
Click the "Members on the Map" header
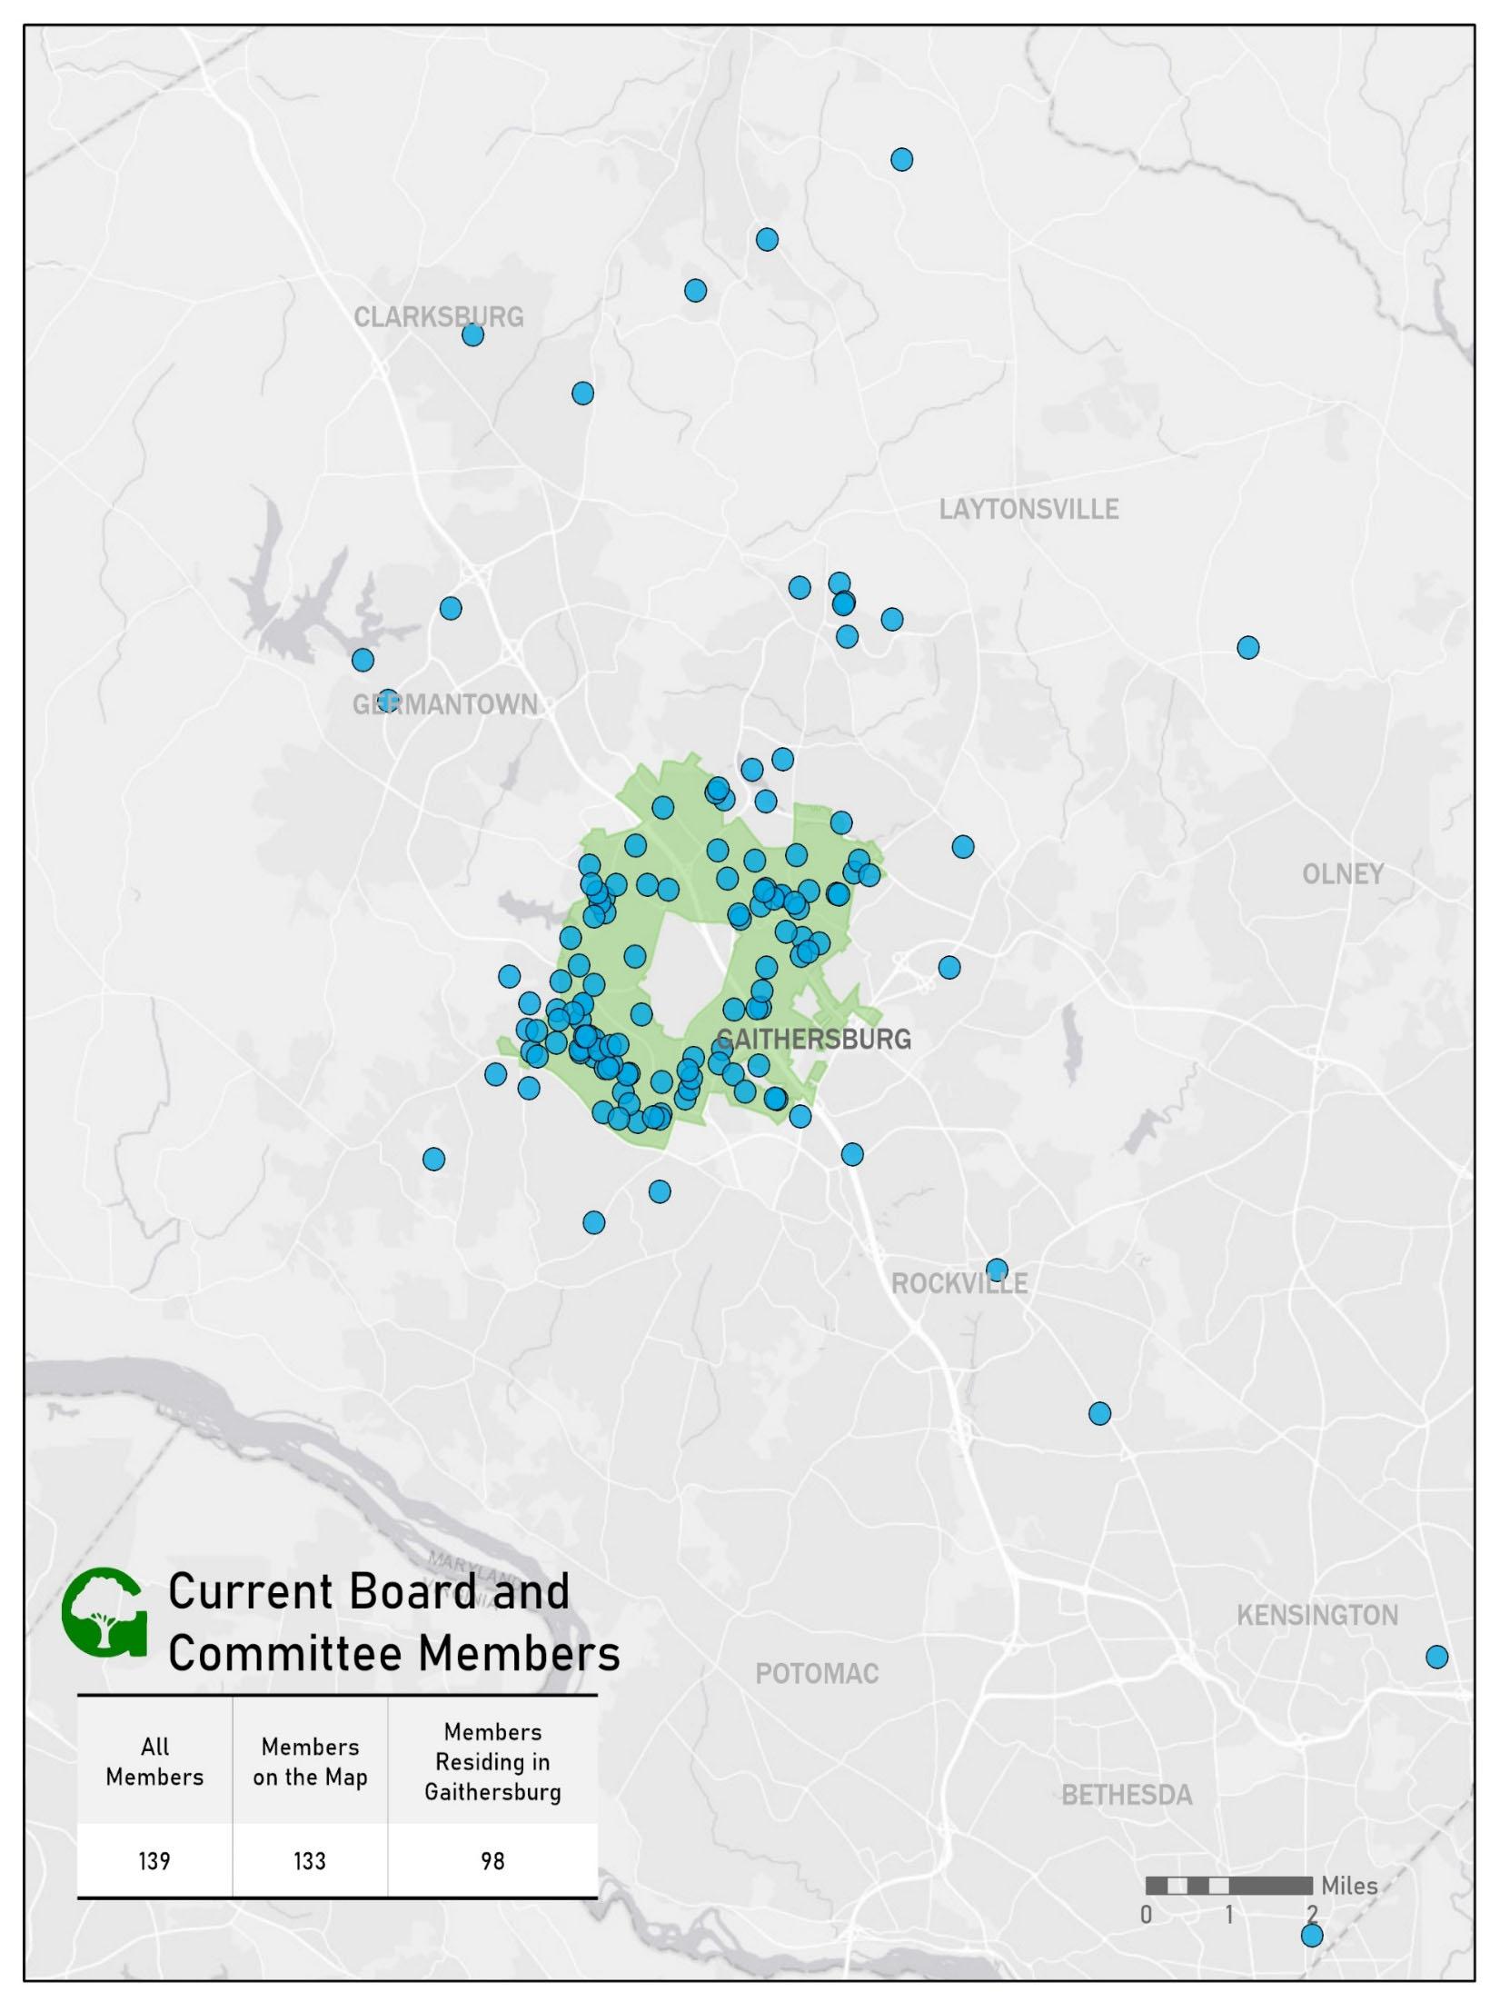pyautogui.click(x=310, y=1761)
